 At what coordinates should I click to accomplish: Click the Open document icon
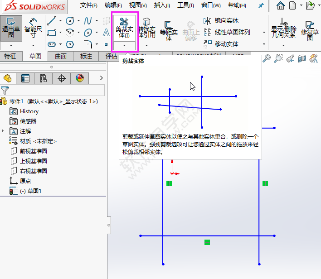311,5
